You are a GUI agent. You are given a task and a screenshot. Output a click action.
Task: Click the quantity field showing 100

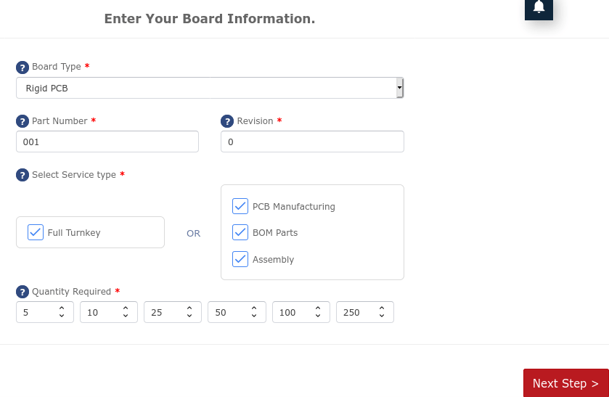[x=292, y=312]
